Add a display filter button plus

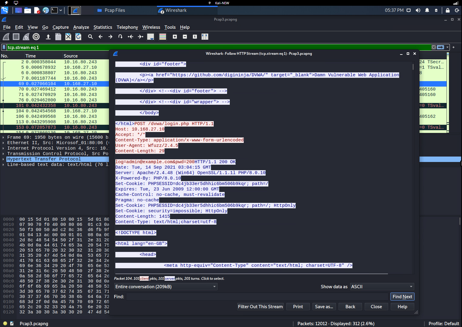[454, 47]
